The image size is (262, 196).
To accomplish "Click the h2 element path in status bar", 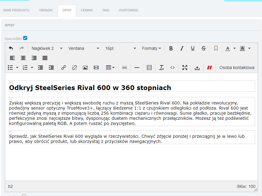I will pyautogui.click(x=10, y=186).
